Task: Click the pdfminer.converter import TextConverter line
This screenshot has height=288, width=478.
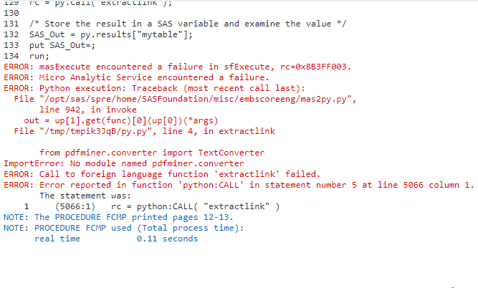Action: [152, 153]
